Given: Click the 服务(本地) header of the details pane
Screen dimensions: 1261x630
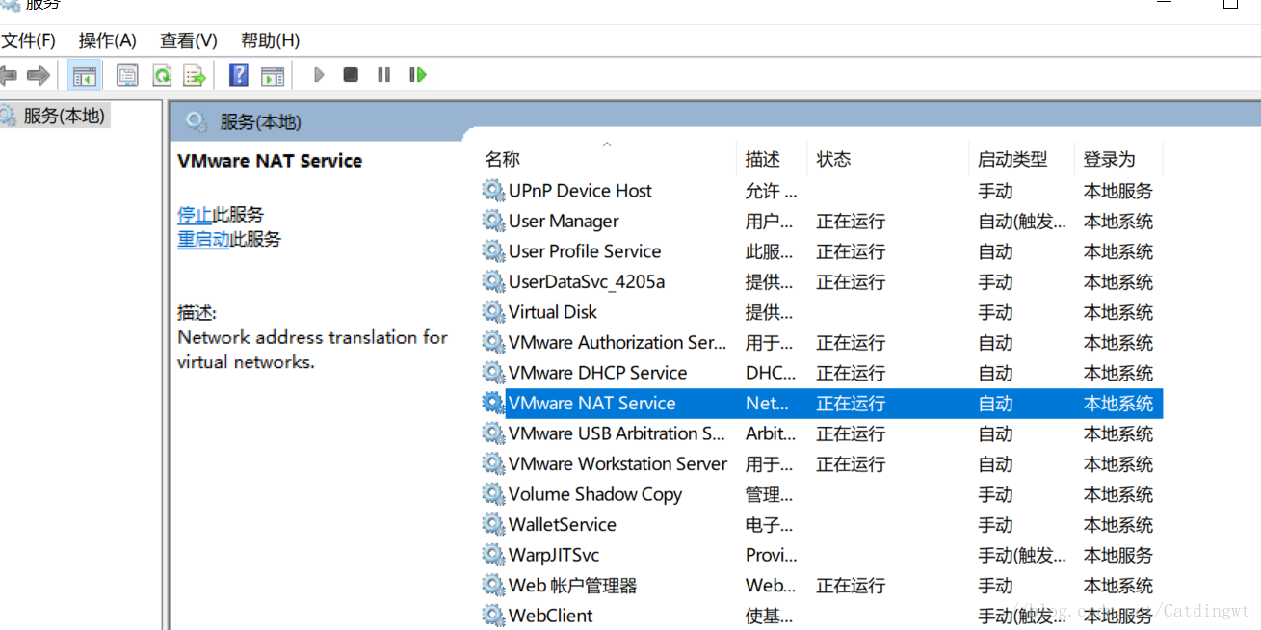Looking at the screenshot, I should (260, 122).
